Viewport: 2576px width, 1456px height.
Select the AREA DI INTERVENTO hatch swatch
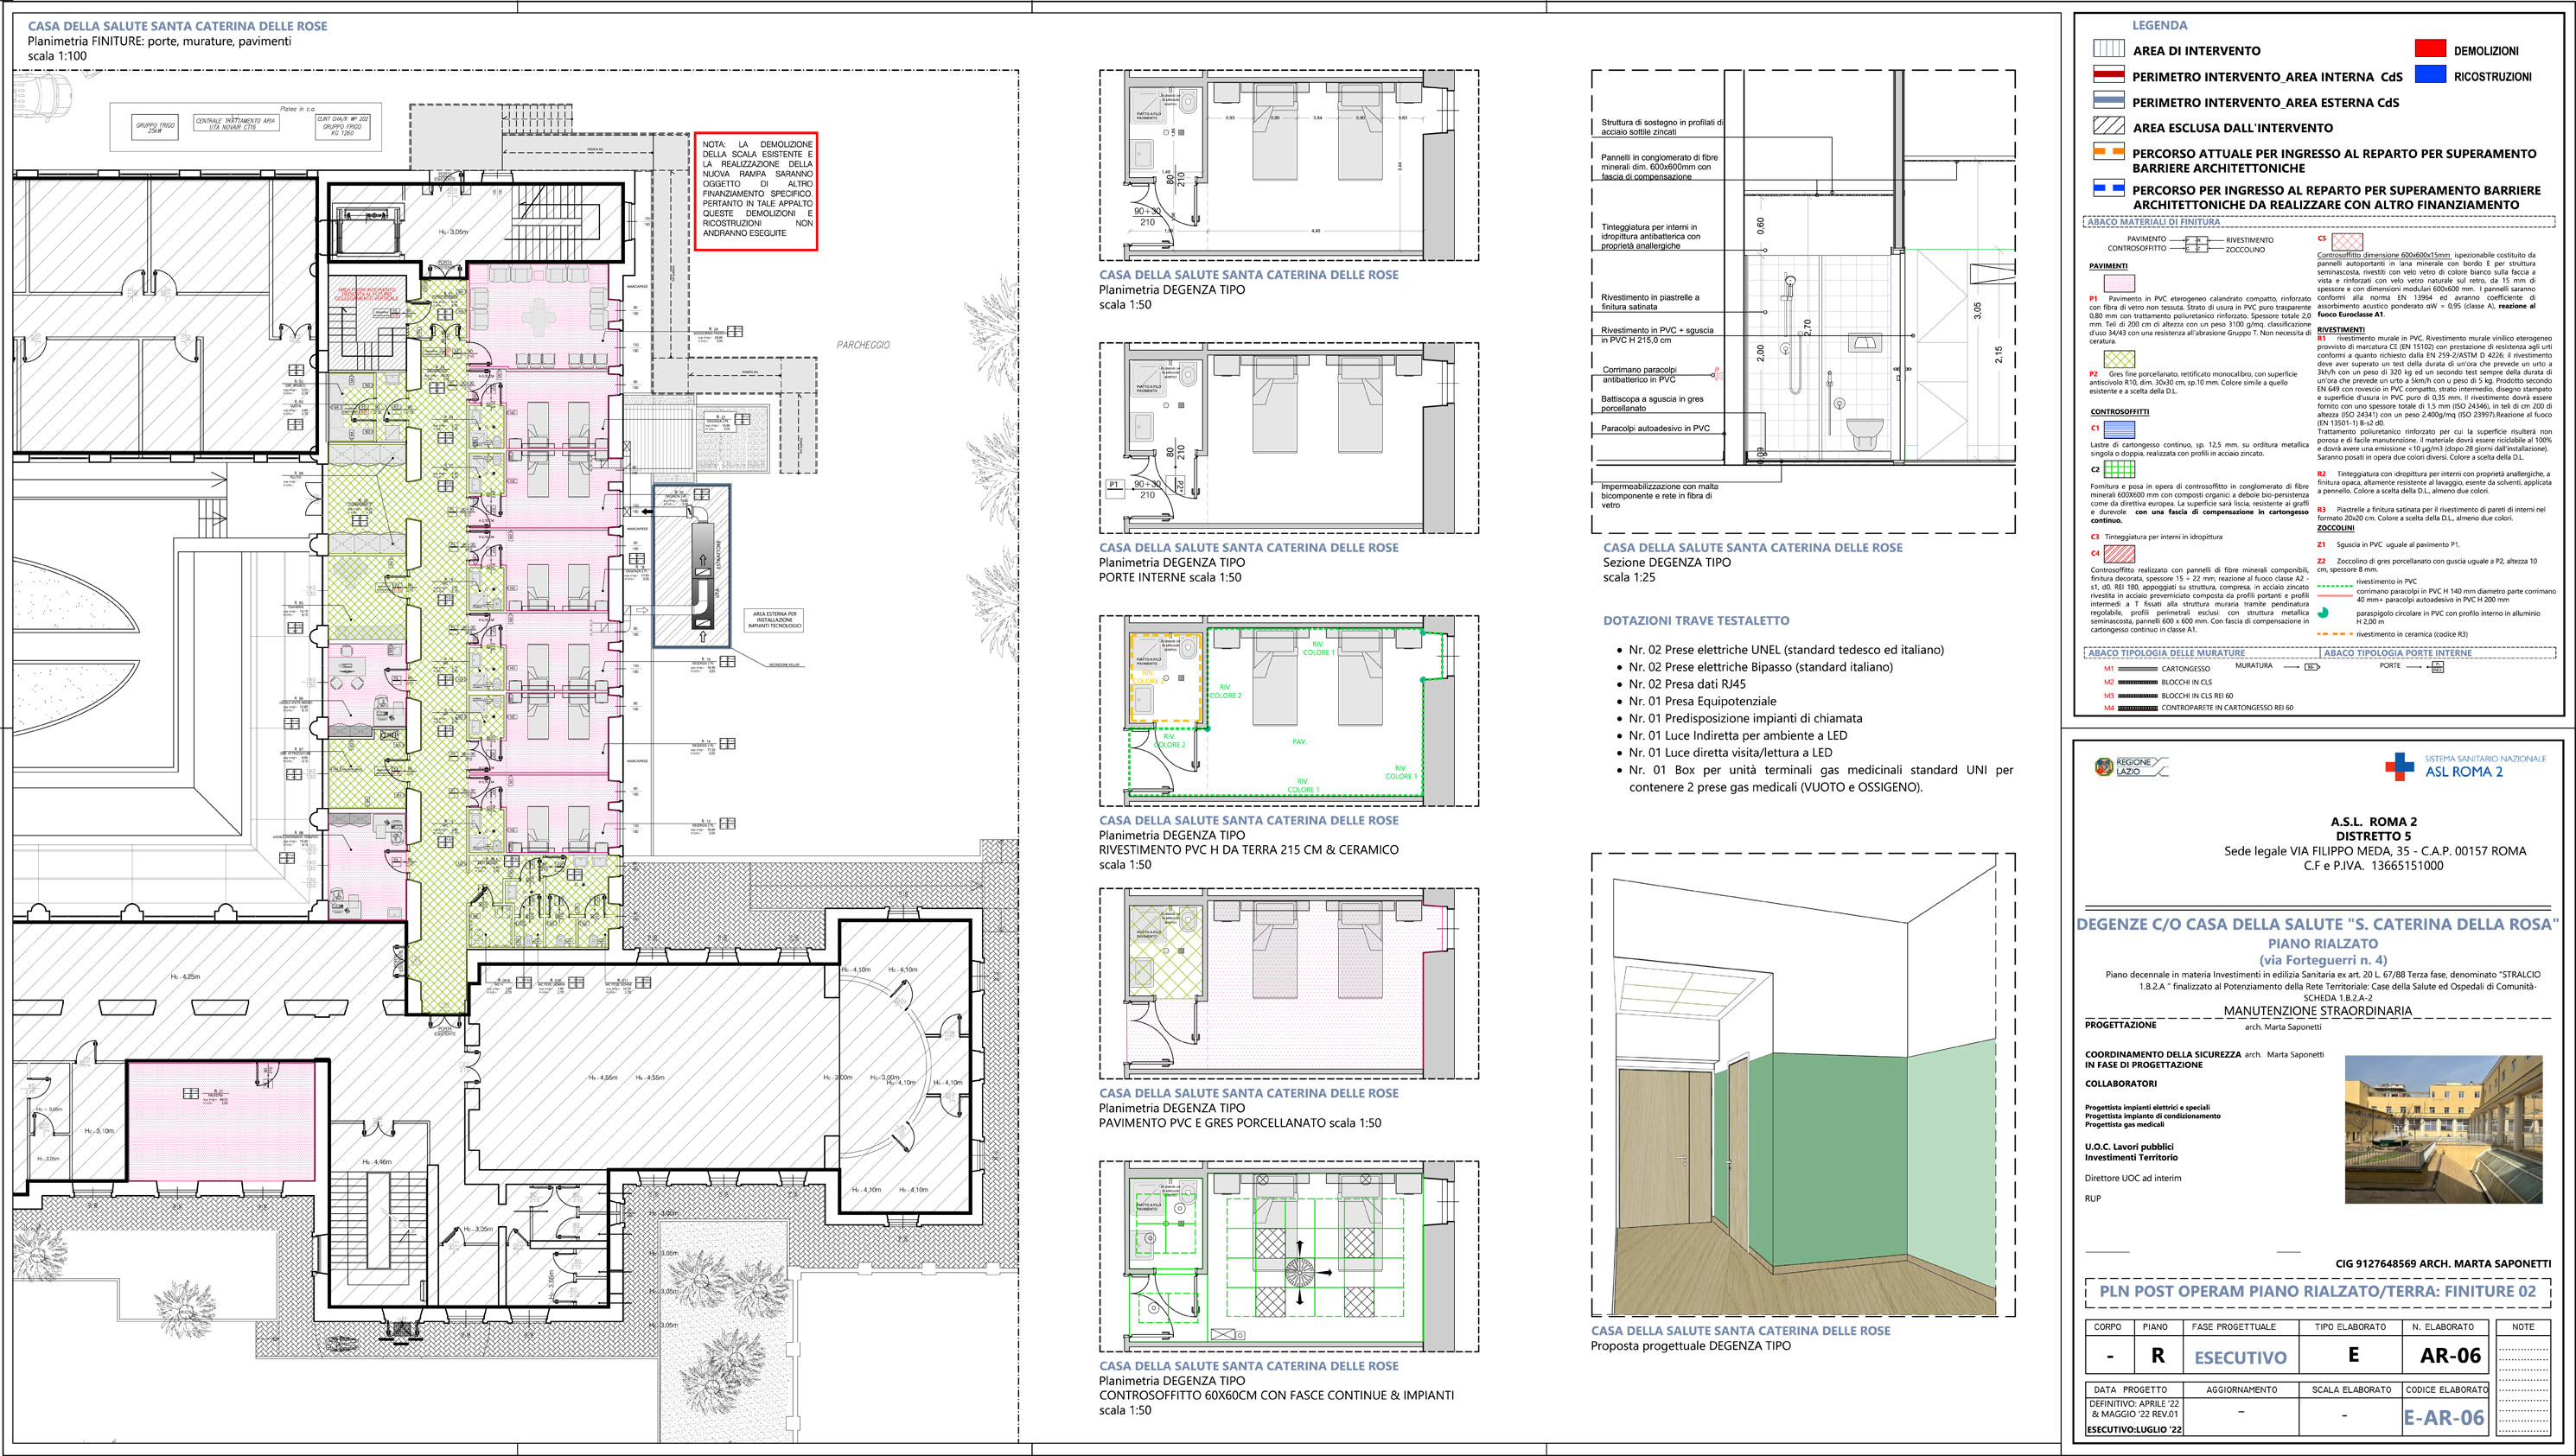2109,49
